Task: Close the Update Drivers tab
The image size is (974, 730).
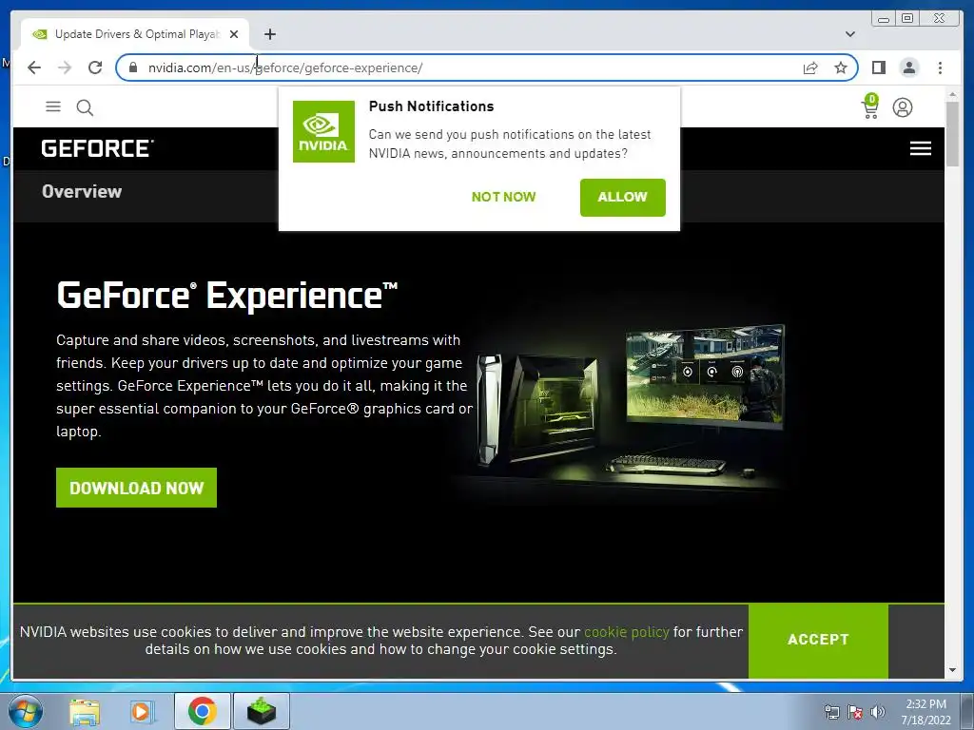Action: pyautogui.click(x=234, y=34)
